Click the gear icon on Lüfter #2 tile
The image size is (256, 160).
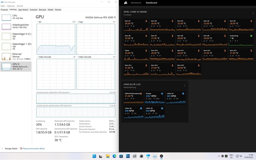tap(141, 108)
